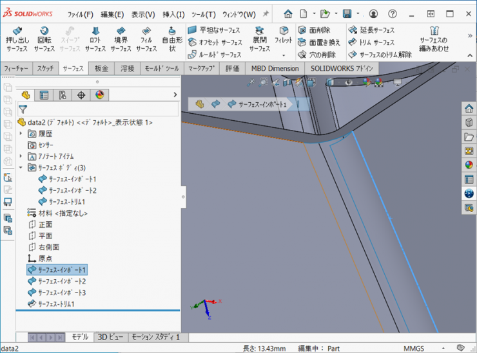Choose the ロフトサーフェス loft surface tool
477x353 pixels.
point(95,39)
